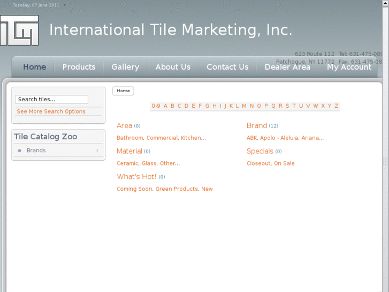This screenshot has width=389, height=292.
Task: Filter by letter E in alphabet index
Action: point(193,106)
